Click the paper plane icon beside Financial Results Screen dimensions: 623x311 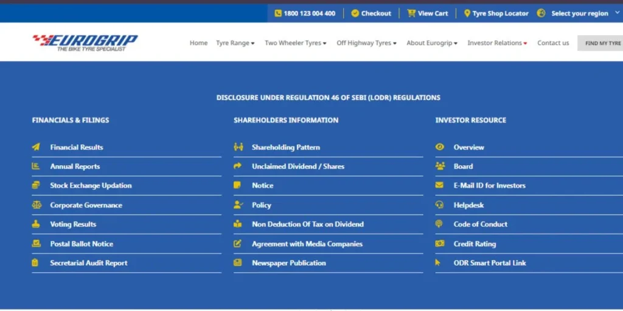(36, 147)
